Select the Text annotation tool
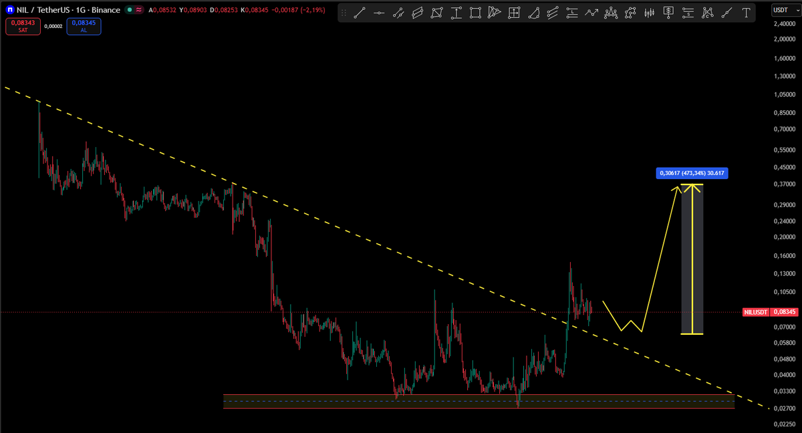 point(746,12)
